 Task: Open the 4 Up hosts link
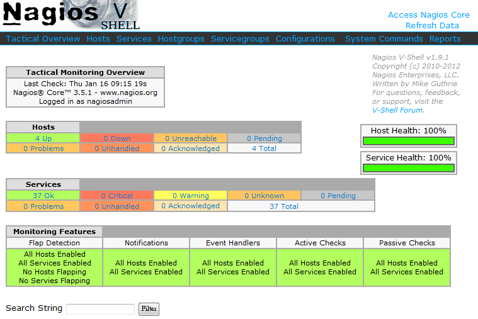coord(43,138)
